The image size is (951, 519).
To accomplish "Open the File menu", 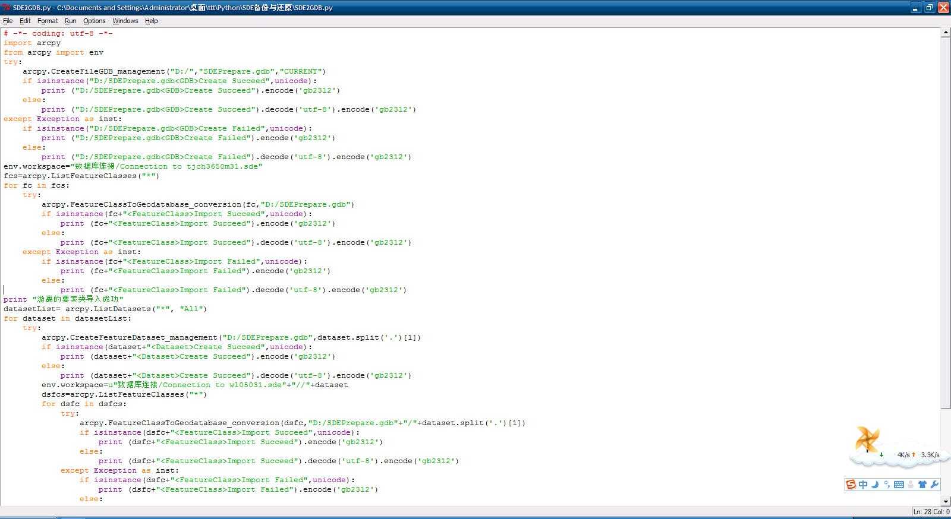I will [8, 21].
